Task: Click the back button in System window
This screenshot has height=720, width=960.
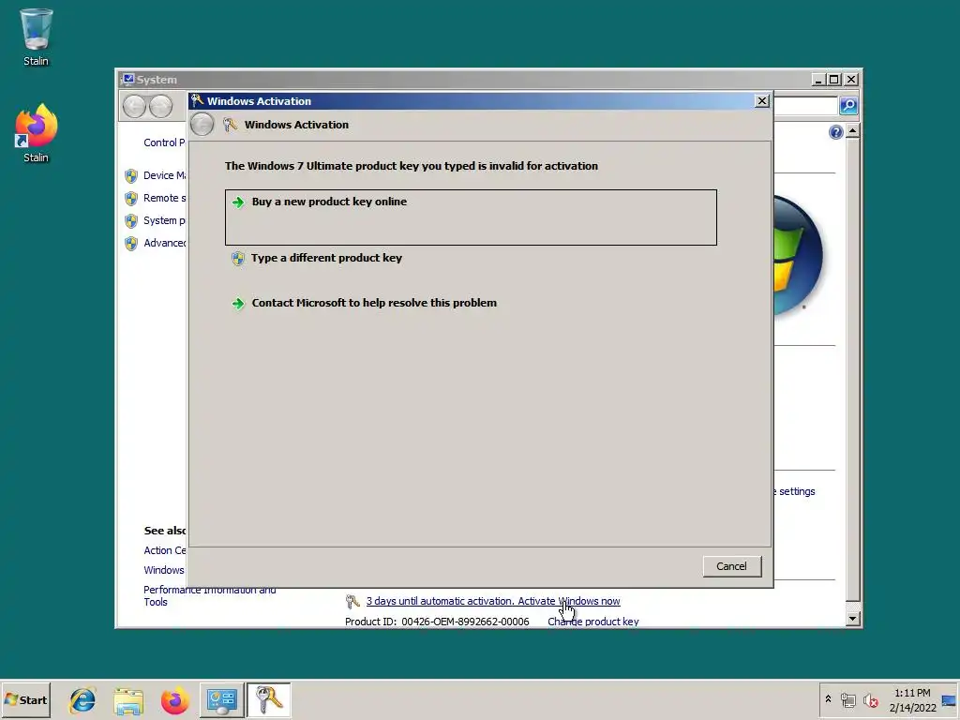Action: (134, 107)
